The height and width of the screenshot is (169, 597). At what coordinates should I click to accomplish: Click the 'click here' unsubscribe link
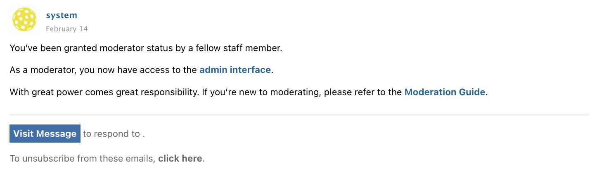click(180, 158)
